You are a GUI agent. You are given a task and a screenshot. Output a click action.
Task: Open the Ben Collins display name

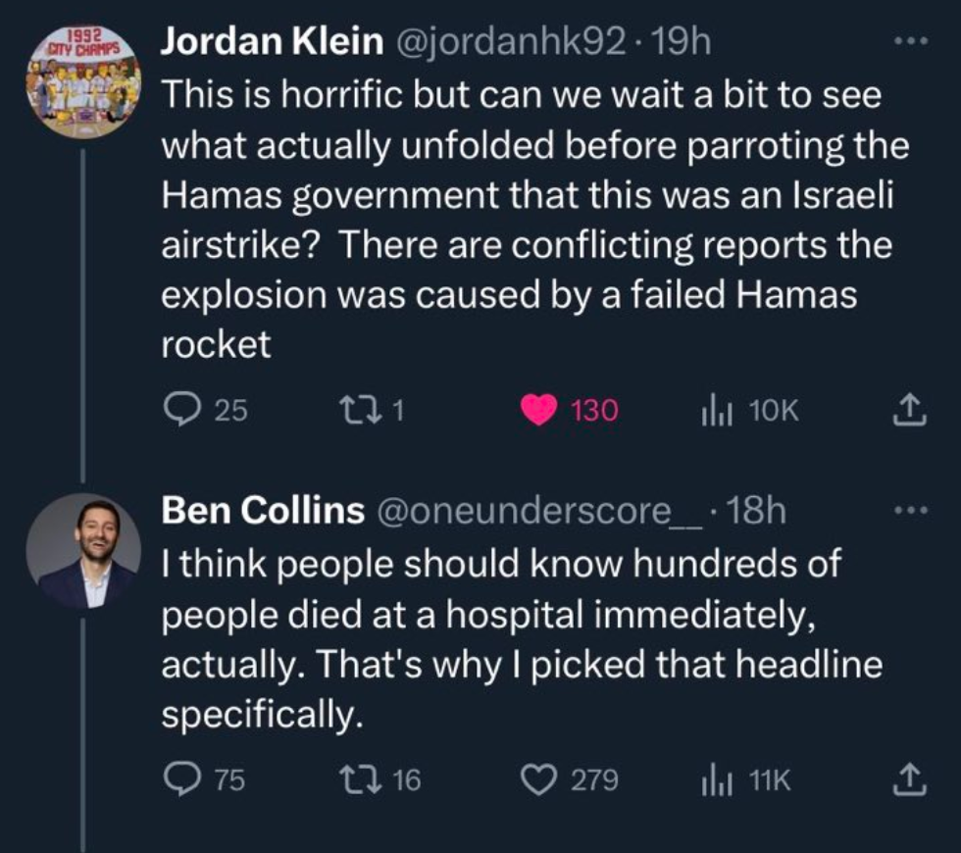[263, 510]
